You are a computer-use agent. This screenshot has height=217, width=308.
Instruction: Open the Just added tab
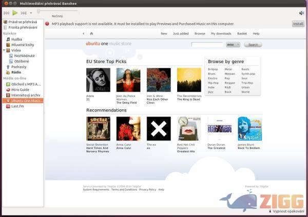tap(181, 33)
